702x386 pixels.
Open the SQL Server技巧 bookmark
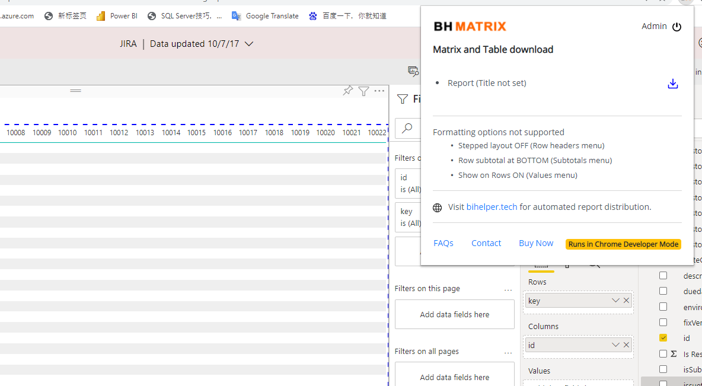tap(185, 15)
